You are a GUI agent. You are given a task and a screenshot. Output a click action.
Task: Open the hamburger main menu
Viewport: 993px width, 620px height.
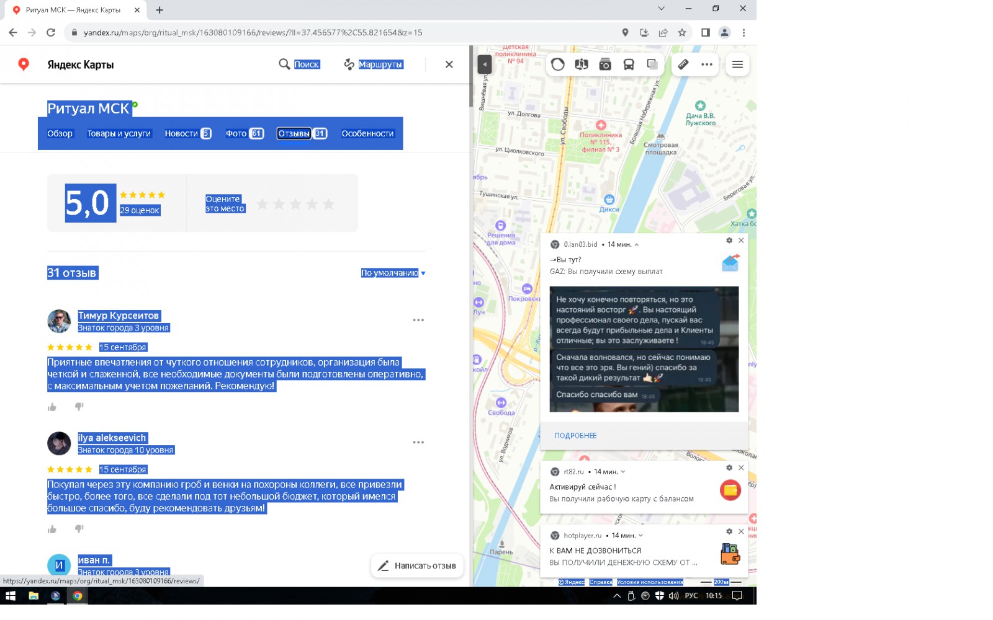click(x=737, y=64)
